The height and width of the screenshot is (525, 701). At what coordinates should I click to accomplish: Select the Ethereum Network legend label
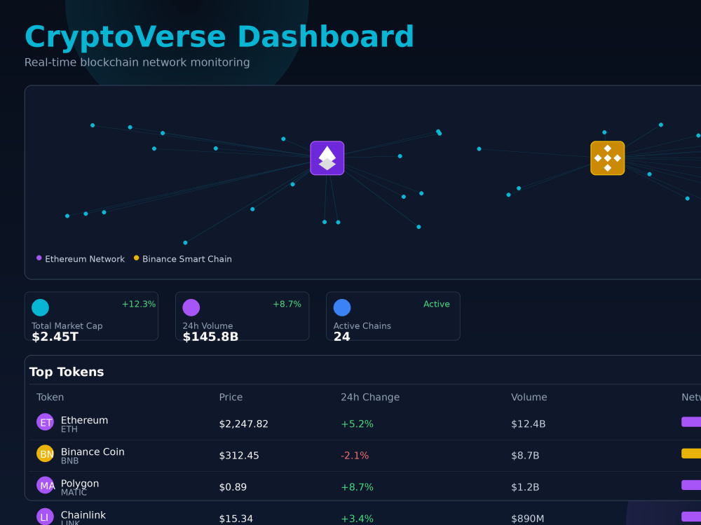click(x=85, y=259)
